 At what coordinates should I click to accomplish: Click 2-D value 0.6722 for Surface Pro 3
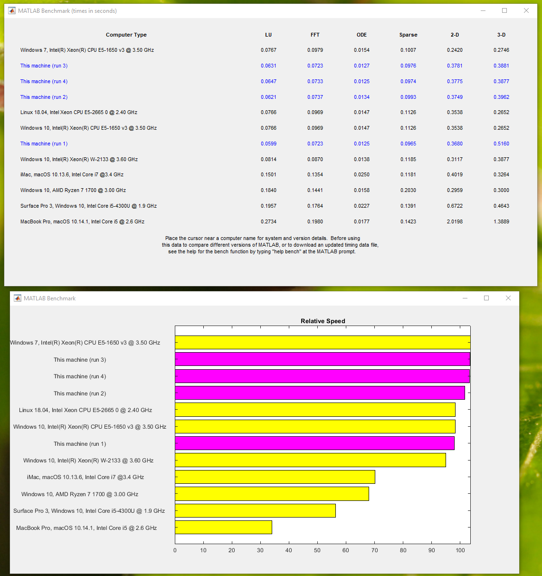pos(455,206)
